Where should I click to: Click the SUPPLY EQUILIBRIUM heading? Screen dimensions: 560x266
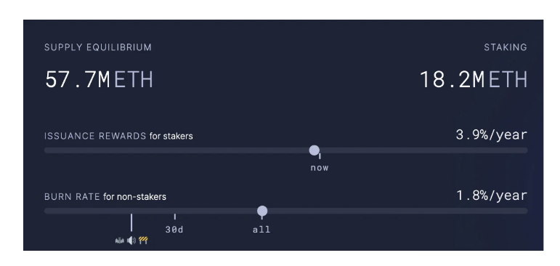tap(98, 47)
